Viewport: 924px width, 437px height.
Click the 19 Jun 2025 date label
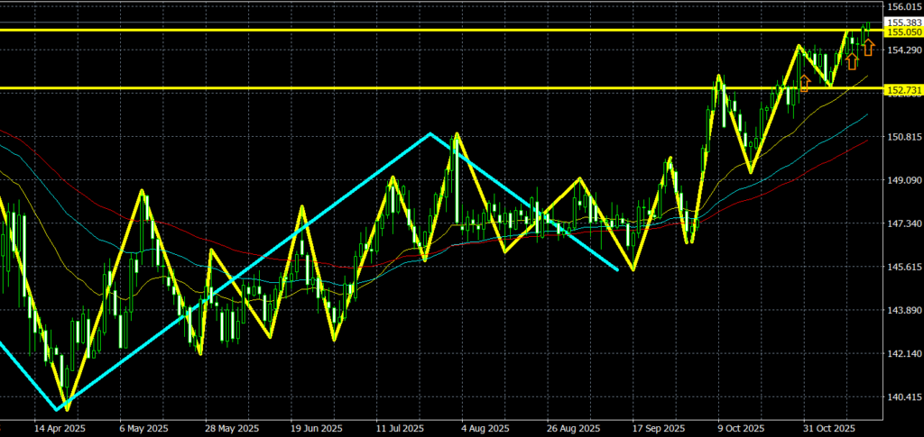[x=316, y=428]
